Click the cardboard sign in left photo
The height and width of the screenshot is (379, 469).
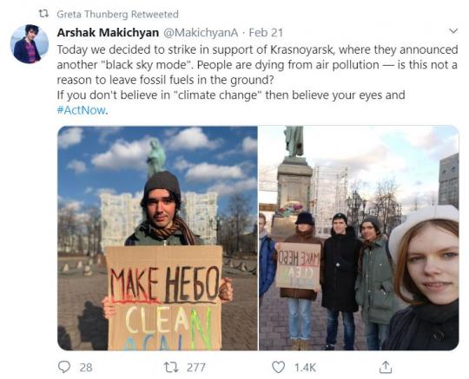164,297
